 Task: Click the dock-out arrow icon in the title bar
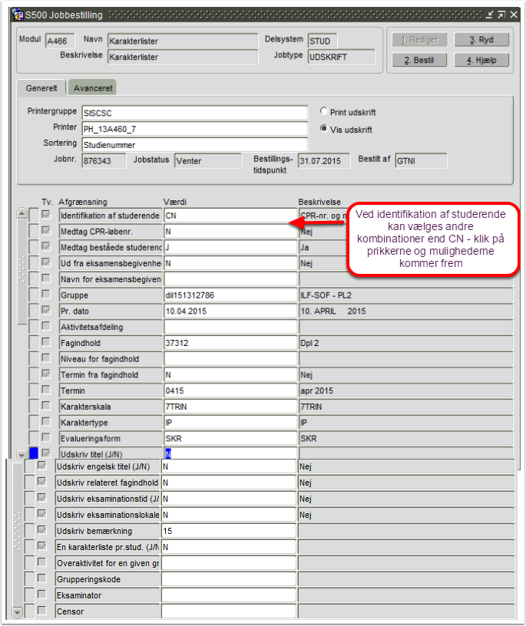point(501,15)
